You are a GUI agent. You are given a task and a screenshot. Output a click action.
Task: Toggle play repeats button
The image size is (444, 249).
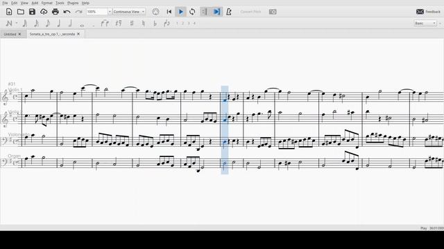204,12
